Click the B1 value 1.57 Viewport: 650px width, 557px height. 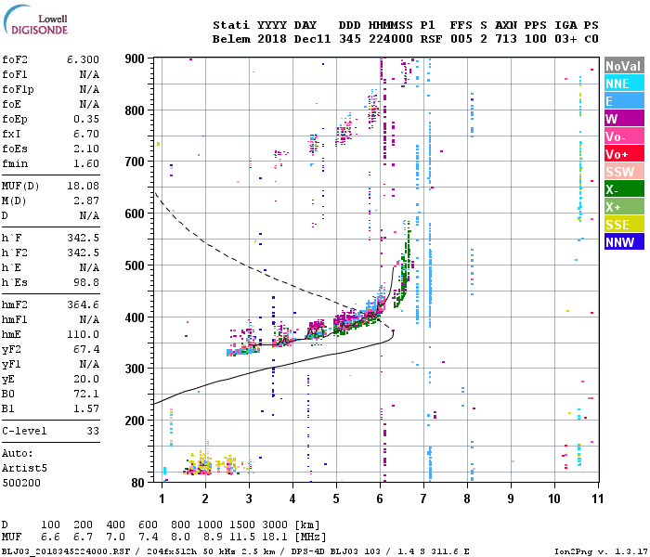pyautogui.click(x=86, y=408)
